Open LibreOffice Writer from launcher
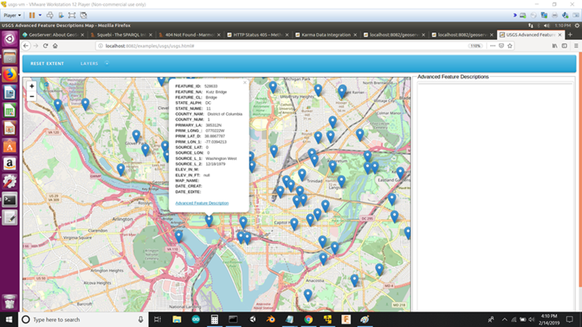The height and width of the screenshot is (327, 582). click(10, 92)
